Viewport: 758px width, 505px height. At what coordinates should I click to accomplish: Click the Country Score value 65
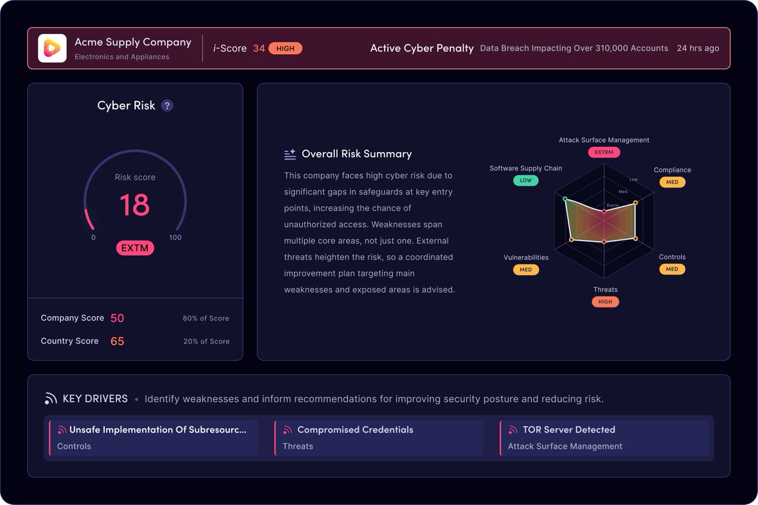117,342
